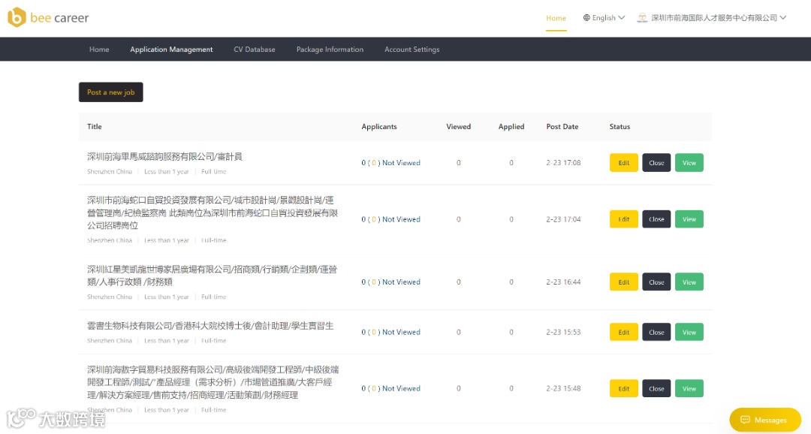811x434 pixels.
Task: Click Post a new job button
Action: click(x=110, y=92)
